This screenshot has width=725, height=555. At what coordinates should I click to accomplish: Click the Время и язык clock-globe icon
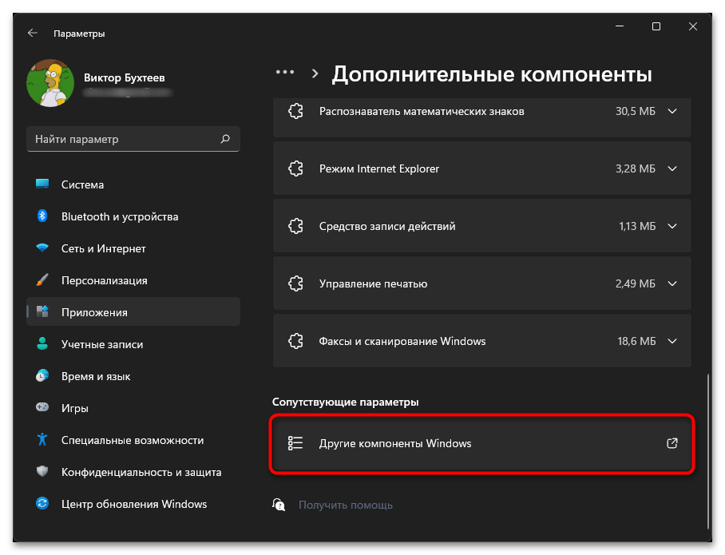pos(42,375)
